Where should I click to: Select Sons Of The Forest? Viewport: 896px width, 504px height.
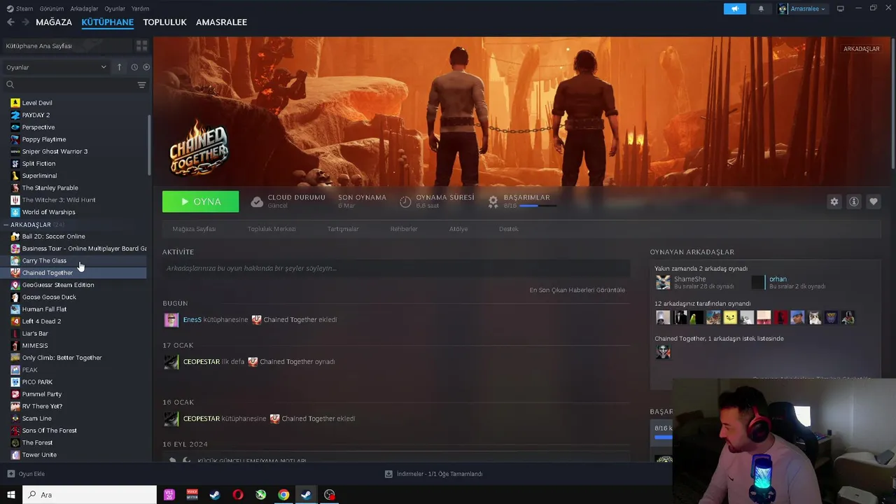point(49,430)
